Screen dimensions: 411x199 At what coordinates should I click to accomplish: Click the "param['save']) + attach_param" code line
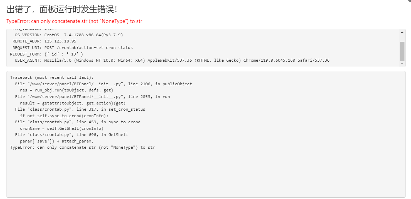point(57,141)
